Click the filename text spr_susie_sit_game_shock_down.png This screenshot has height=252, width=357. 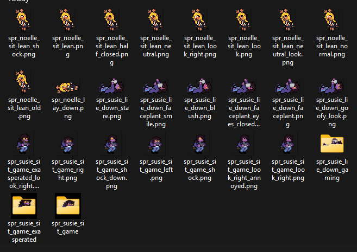point(111,173)
